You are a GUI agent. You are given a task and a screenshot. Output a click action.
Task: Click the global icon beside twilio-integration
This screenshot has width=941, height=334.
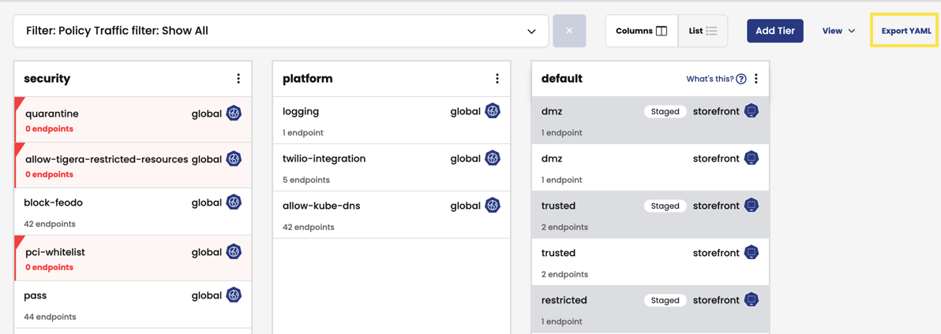(493, 158)
